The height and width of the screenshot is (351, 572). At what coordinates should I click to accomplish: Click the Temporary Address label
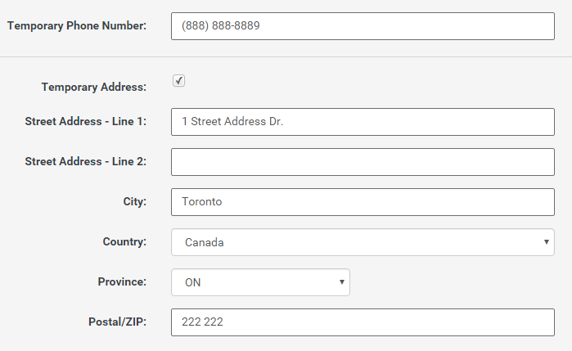tap(93, 86)
